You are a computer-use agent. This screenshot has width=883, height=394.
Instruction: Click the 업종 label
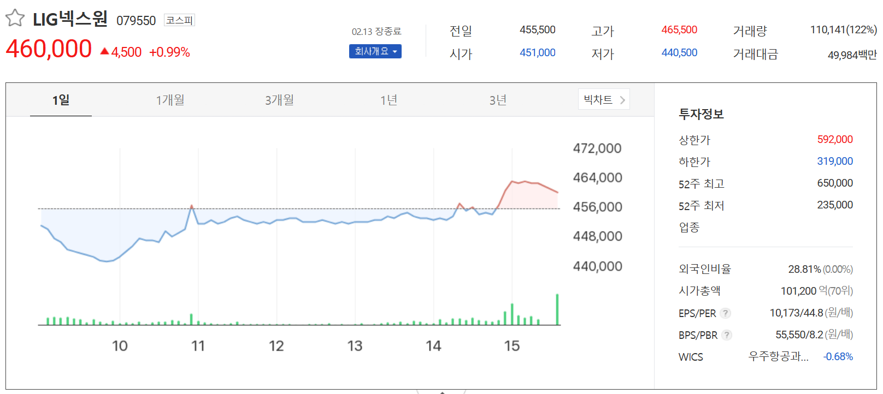(x=689, y=228)
